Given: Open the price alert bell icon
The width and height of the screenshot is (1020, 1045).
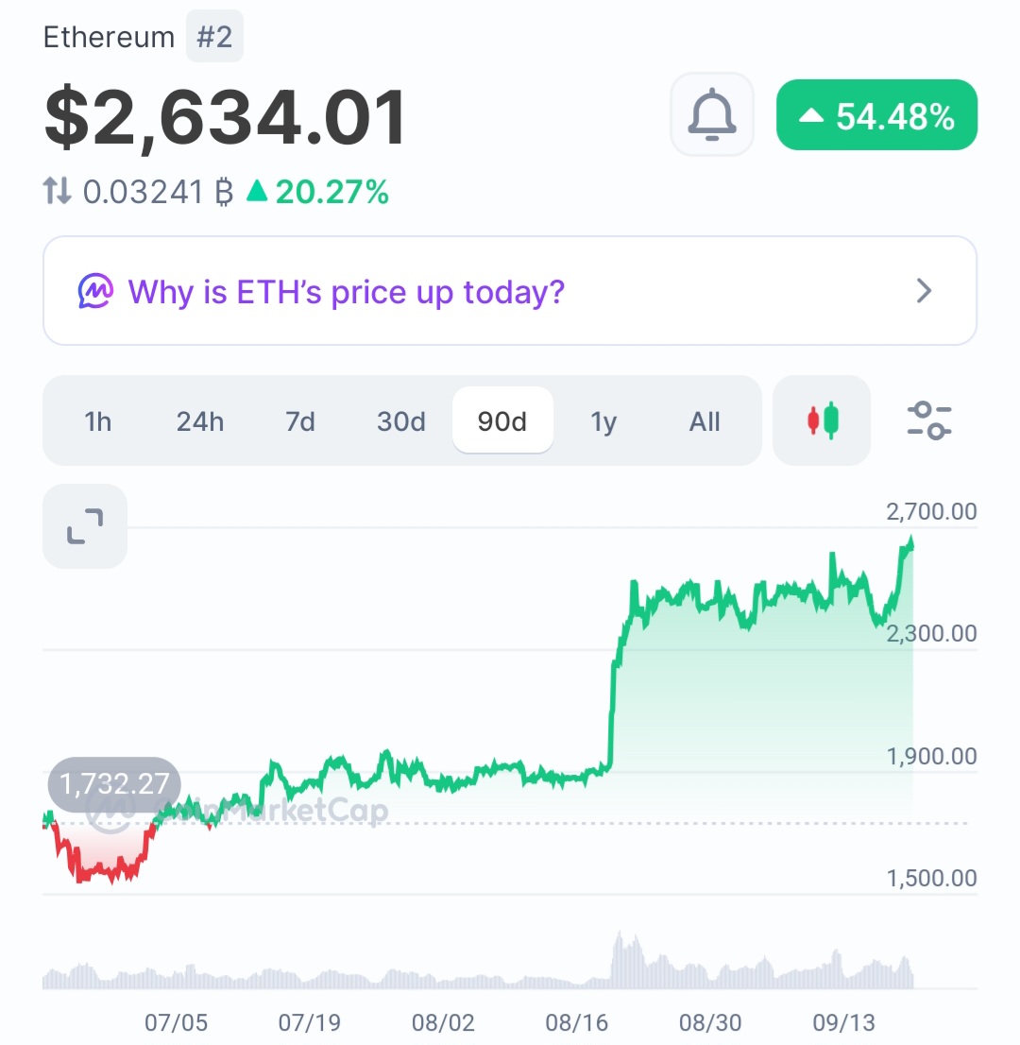Looking at the screenshot, I should point(711,114).
